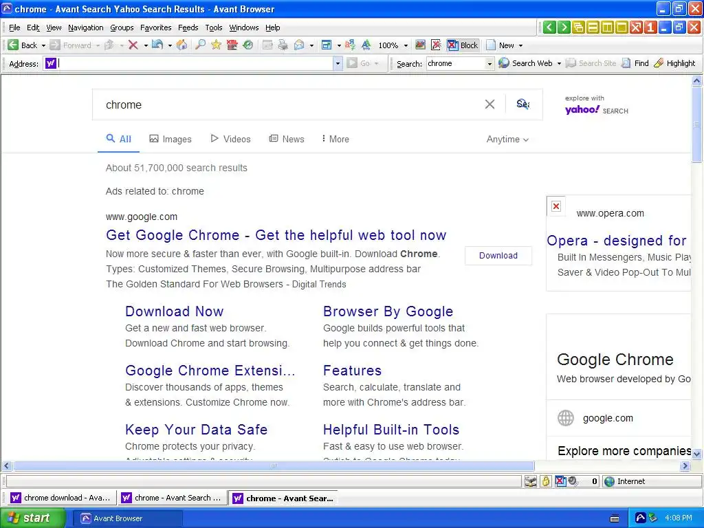The width and height of the screenshot is (704, 528).
Task: Open 'Opera - designed for' ad link
Action: [x=617, y=241]
